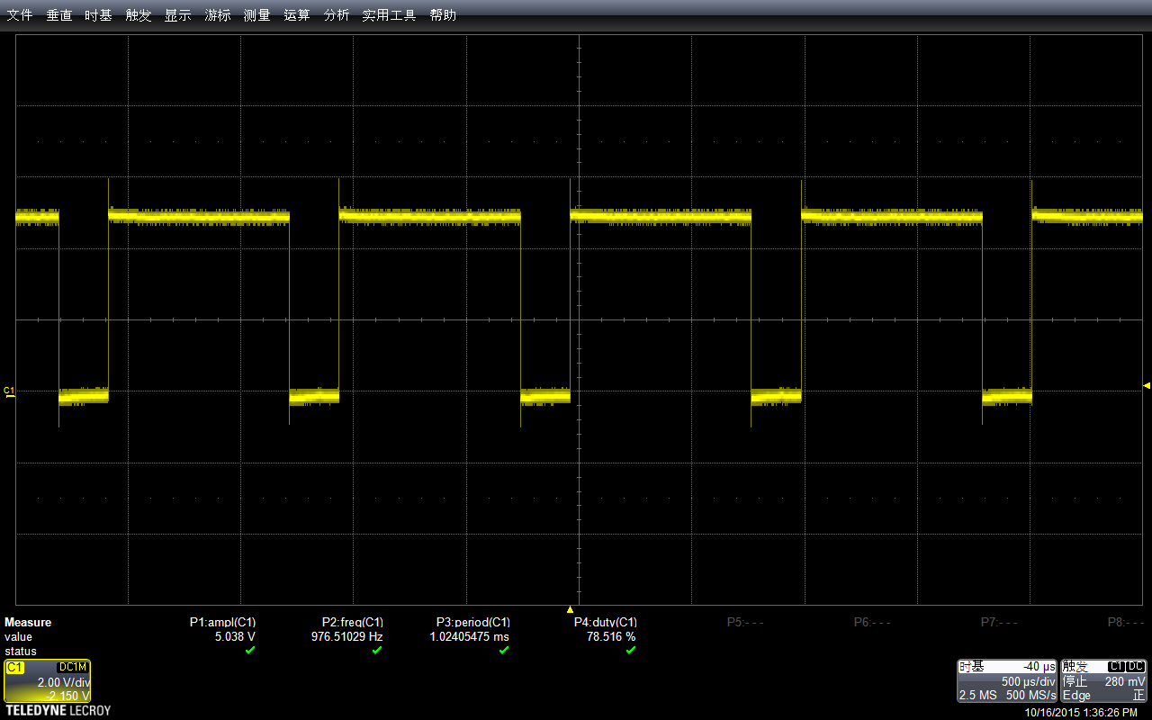
Task: Click the TELEDYNE LECROY logo
Action: tap(57, 710)
